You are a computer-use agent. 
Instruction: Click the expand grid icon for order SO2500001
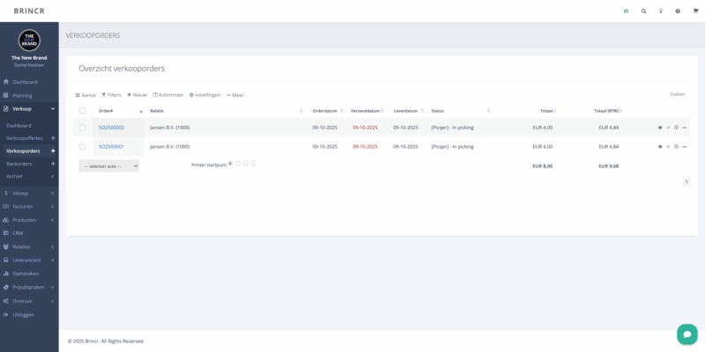tap(676, 146)
